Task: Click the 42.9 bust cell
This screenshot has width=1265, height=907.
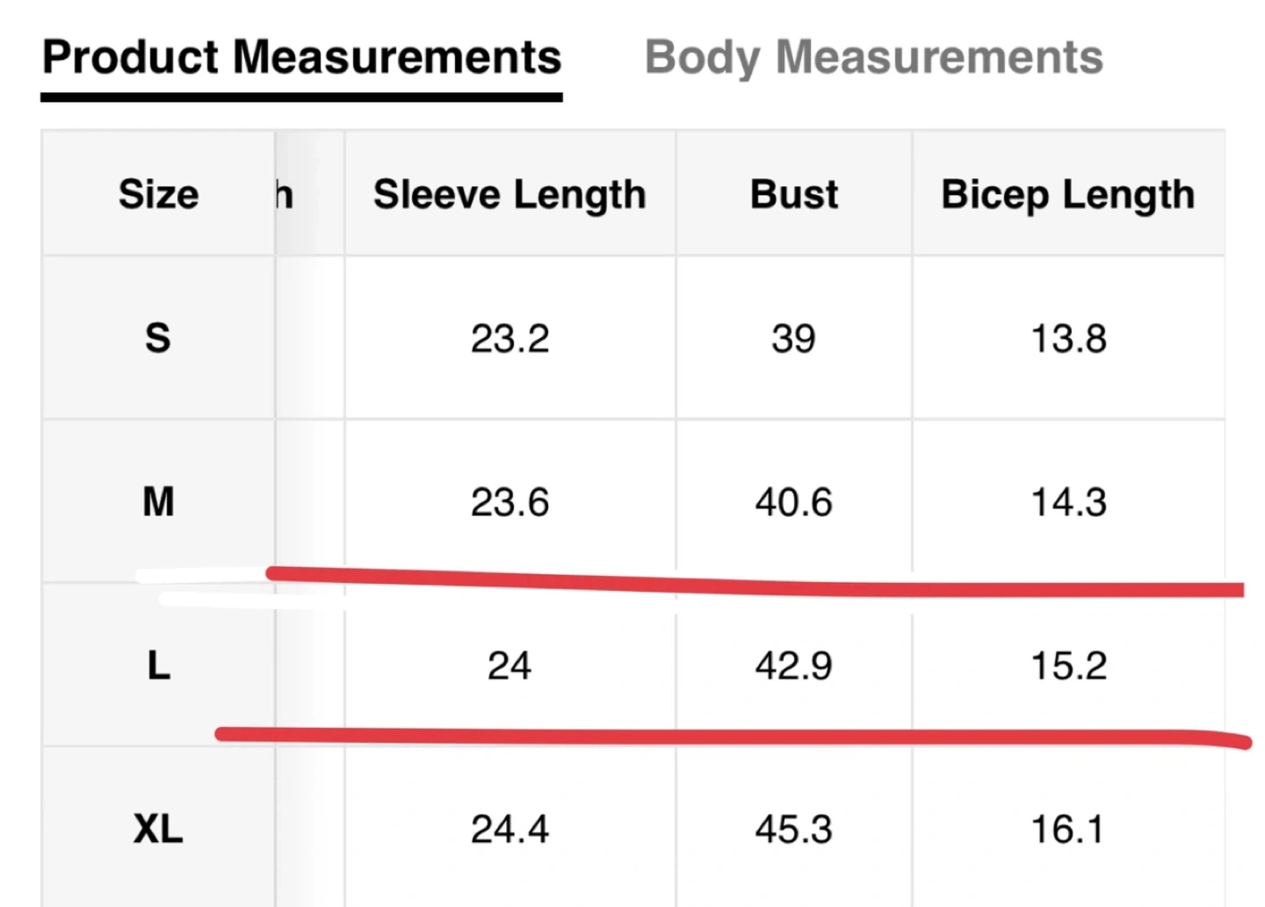Action: click(793, 666)
